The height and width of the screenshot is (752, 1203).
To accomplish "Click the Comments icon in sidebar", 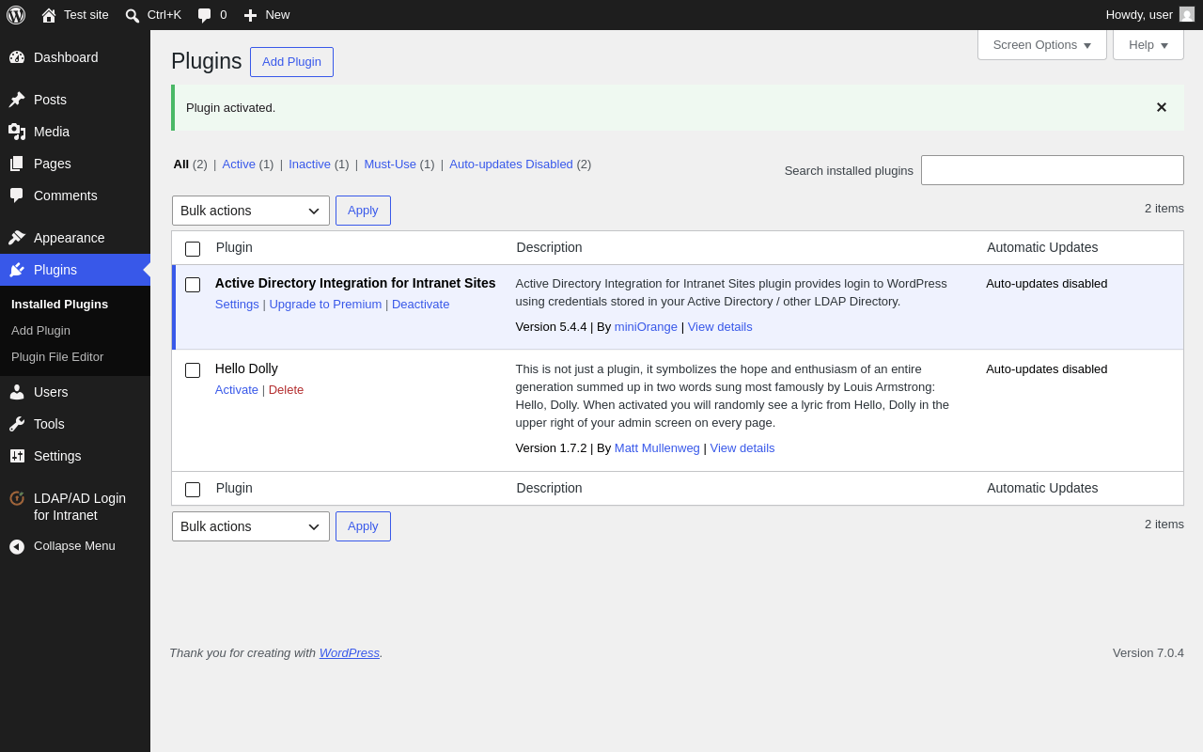I will pos(17,196).
